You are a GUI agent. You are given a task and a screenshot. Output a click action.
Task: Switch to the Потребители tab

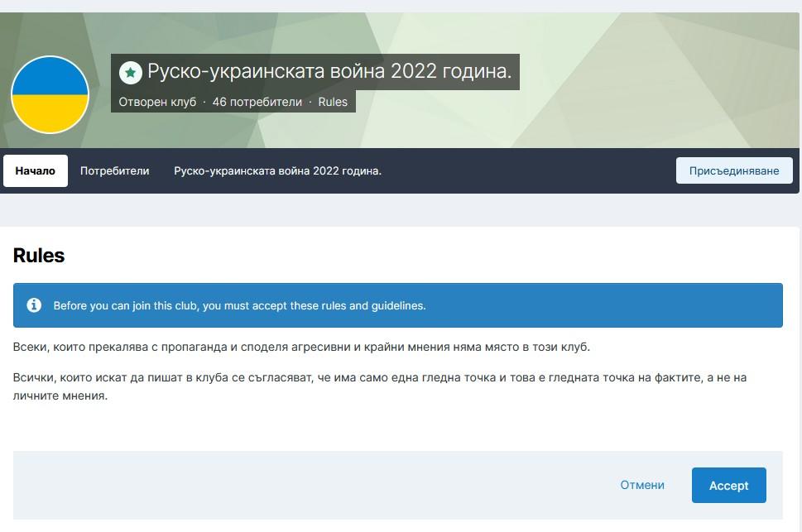pyautogui.click(x=114, y=171)
